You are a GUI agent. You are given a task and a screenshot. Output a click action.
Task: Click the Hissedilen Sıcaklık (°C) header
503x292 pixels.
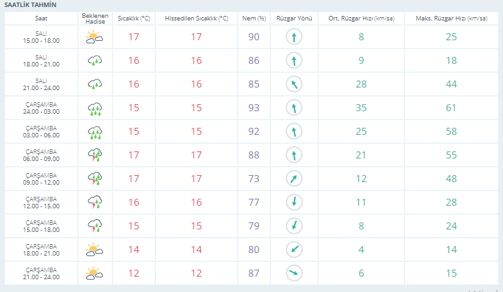coord(196,19)
